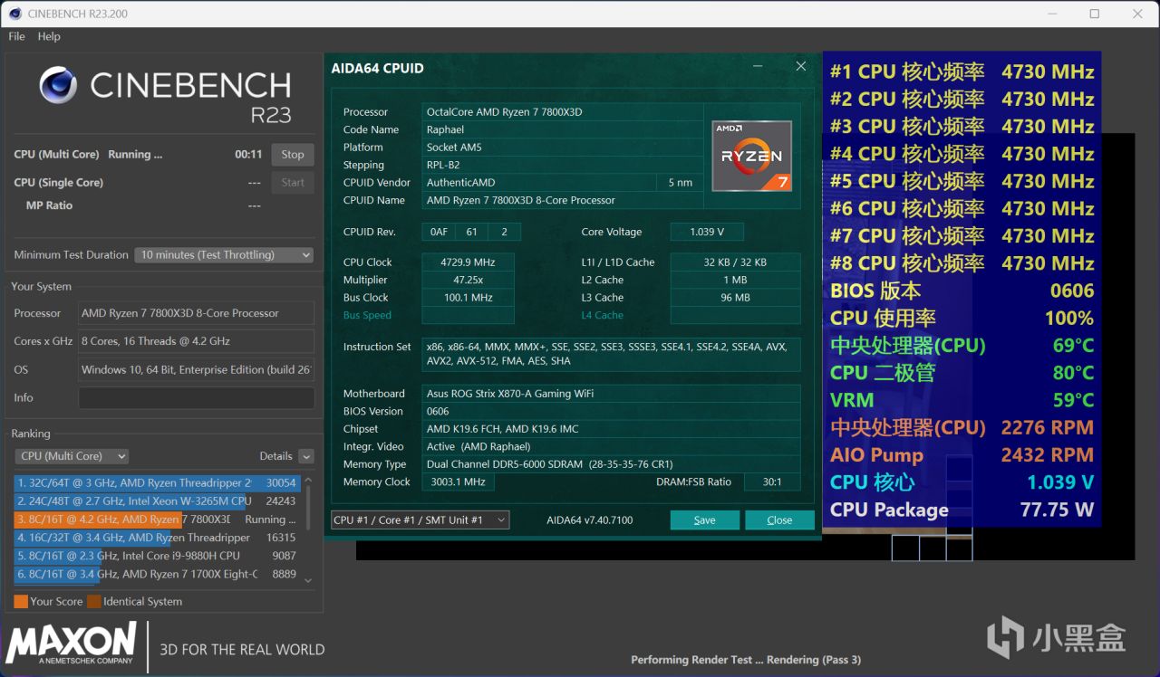The image size is (1160, 677).
Task: Click the Memory Type value DDR5-6000 SDRAM
Action: click(x=611, y=464)
